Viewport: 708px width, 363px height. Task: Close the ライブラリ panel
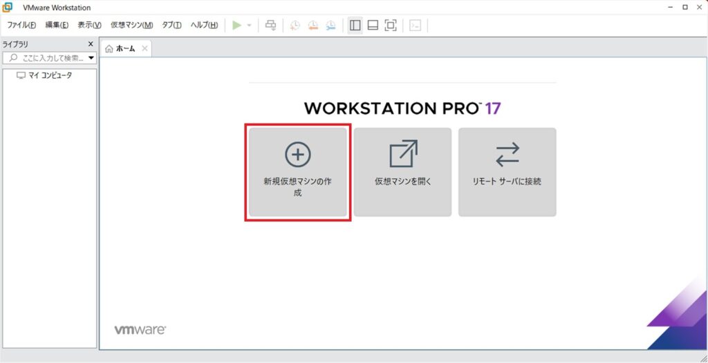pyautogui.click(x=91, y=44)
